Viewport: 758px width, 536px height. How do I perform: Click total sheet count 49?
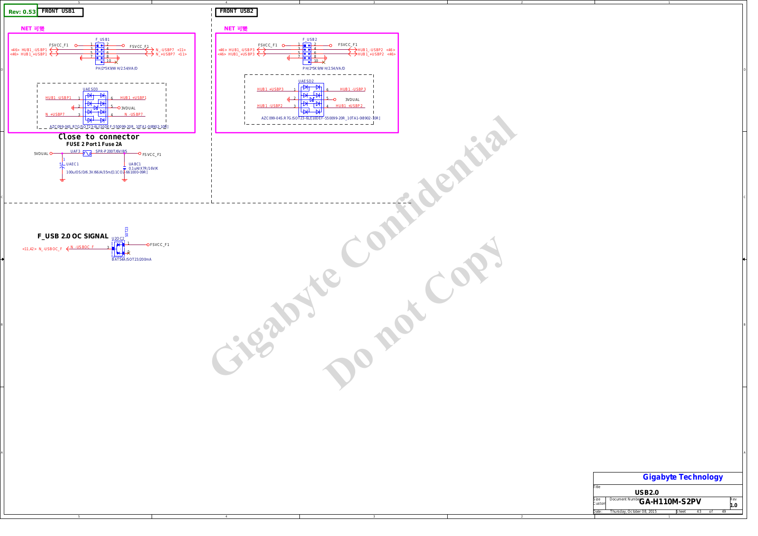[x=724, y=511]
